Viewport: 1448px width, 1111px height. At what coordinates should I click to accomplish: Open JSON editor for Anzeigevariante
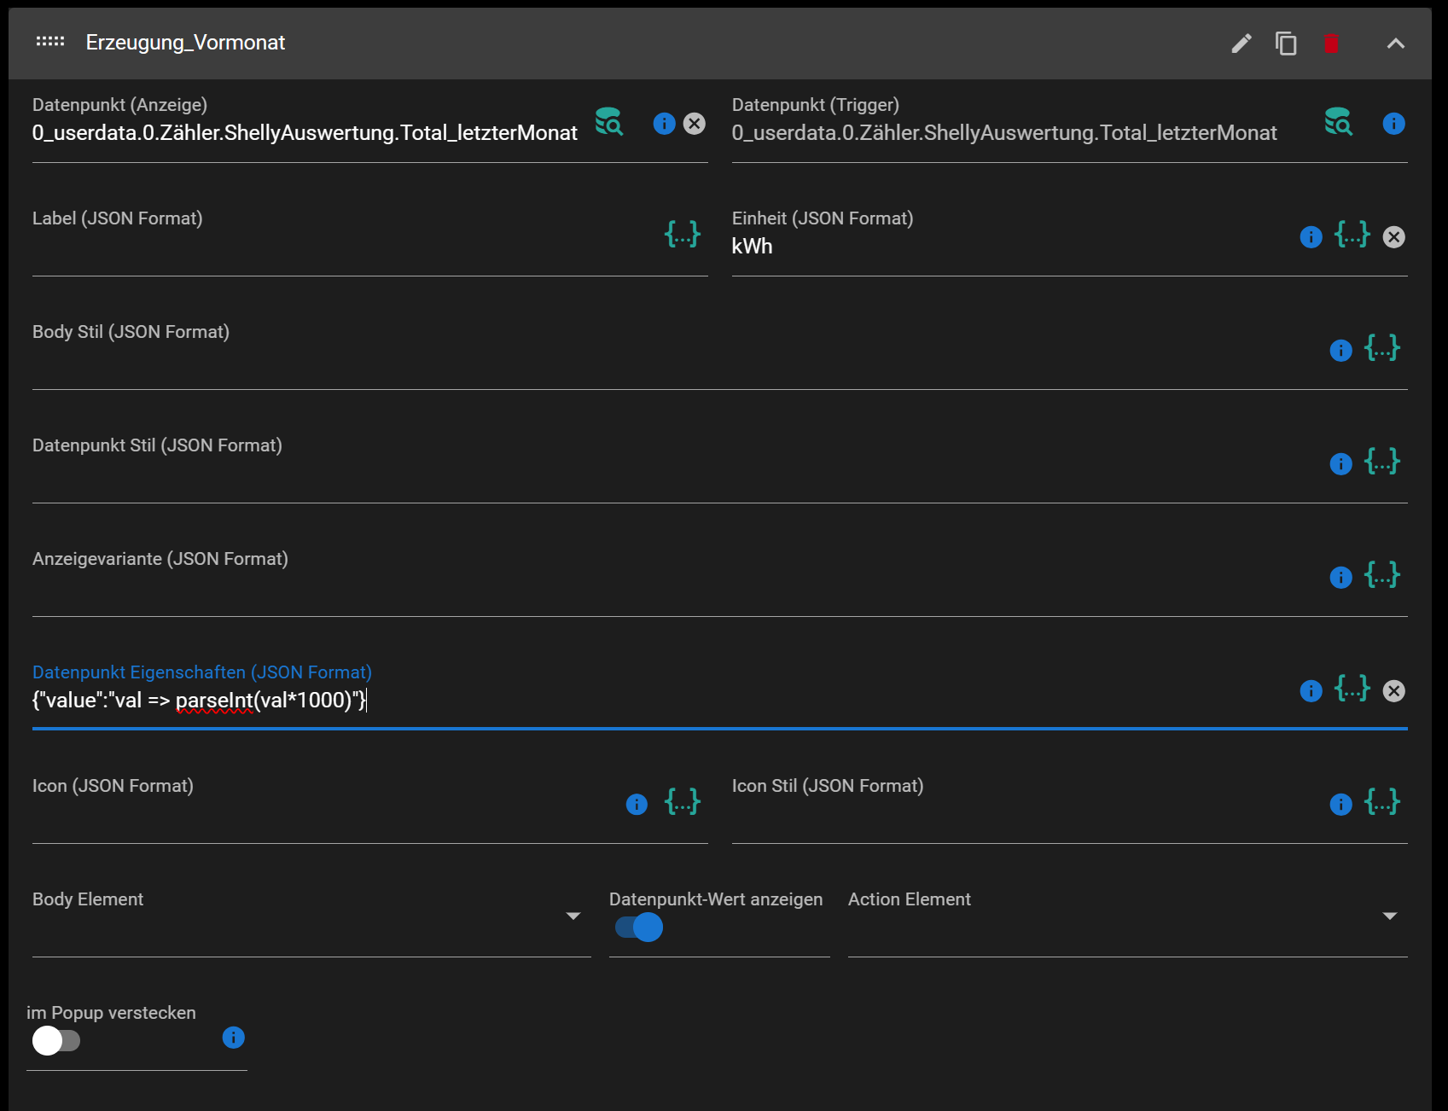(x=1382, y=574)
